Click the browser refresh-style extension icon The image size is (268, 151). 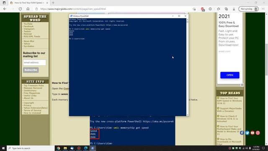[210, 9]
